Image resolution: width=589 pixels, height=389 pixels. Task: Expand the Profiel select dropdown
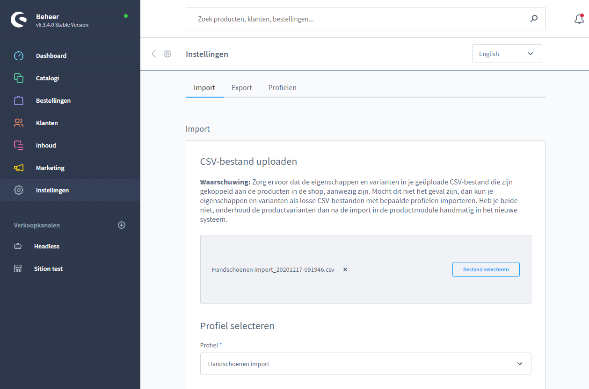tap(519, 364)
